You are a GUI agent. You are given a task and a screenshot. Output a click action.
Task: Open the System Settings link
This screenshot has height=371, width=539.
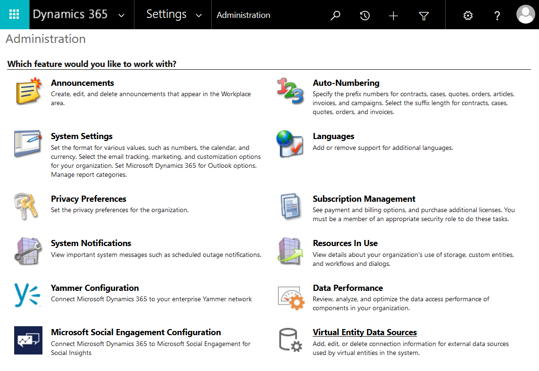click(82, 136)
